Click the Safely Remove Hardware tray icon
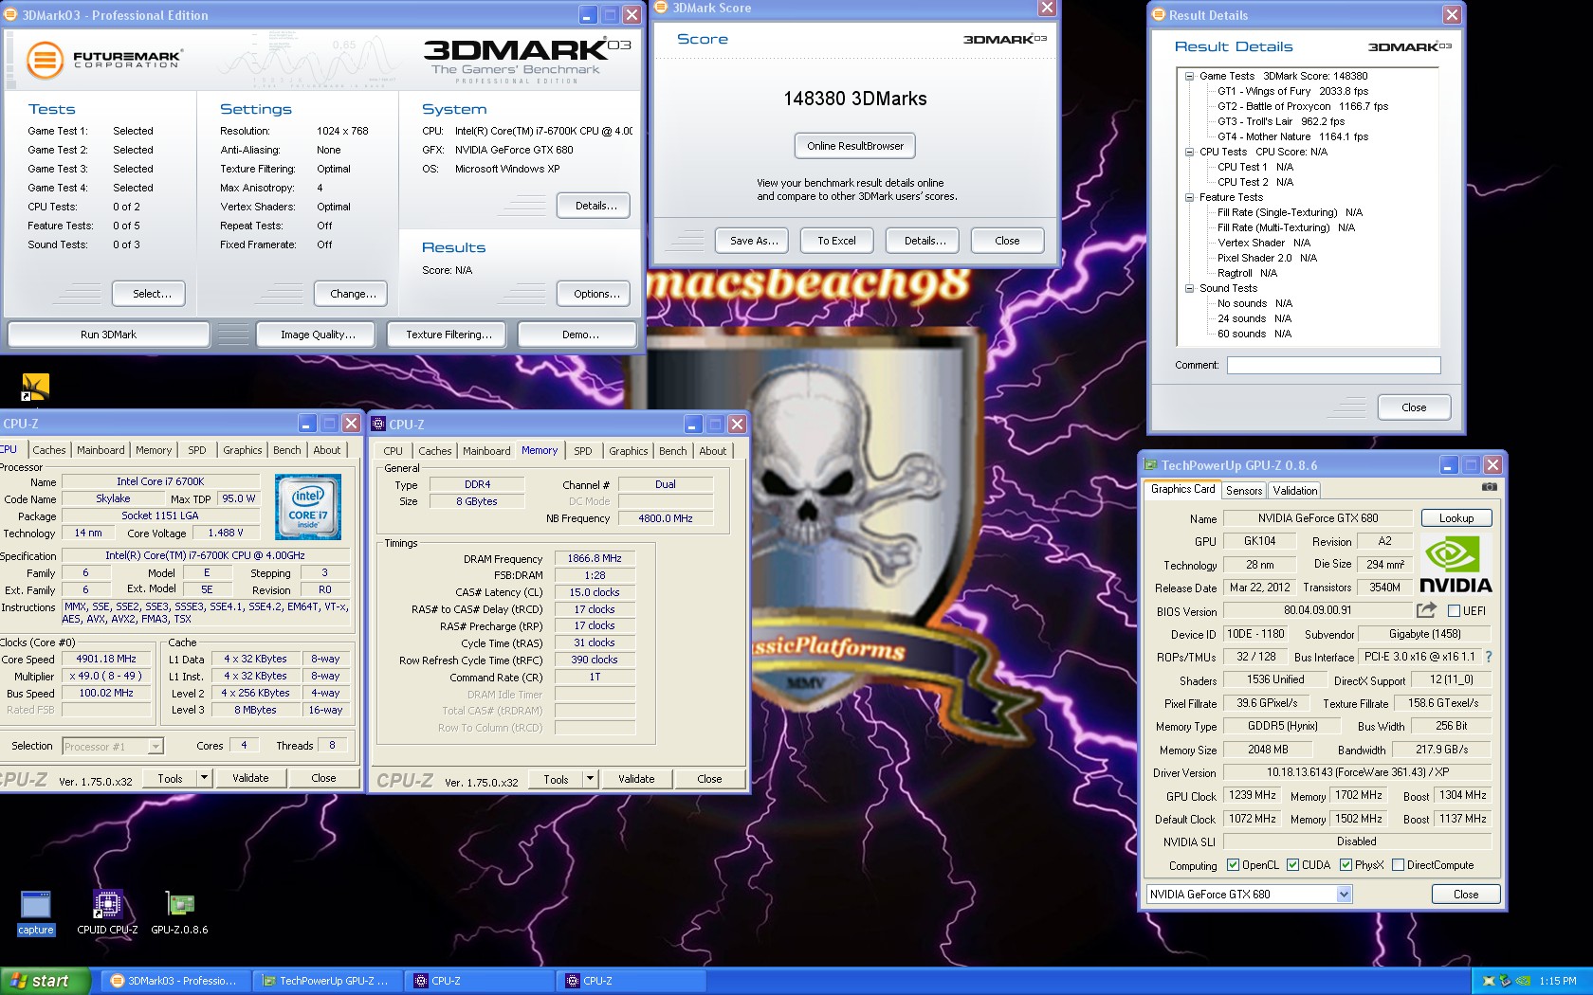 [x=1505, y=981]
